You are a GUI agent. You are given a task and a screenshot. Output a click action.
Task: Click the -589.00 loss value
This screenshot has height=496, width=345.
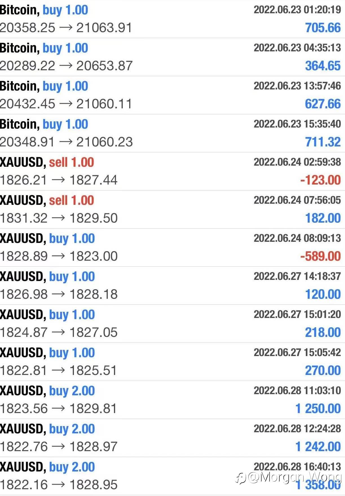tap(320, 256)
